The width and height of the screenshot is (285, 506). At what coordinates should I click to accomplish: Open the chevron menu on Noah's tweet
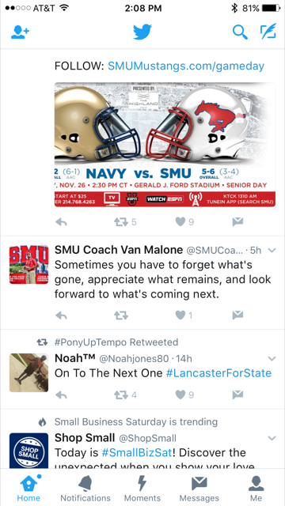click(272, 358)
